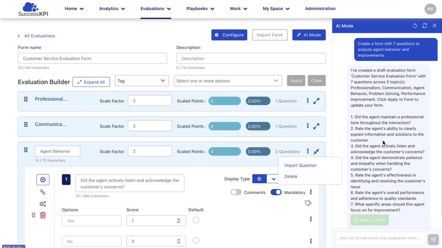Delete question 1 with trash icon
Viewport: 442px width, 248px height.
43,215
